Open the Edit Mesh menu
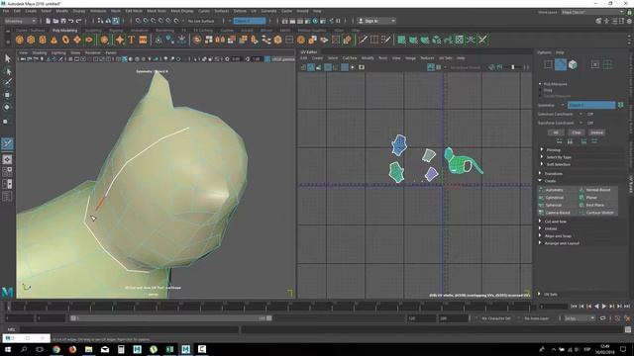This screenshot has width=634, height=356. pyautogui.click(x=134, y=11)
